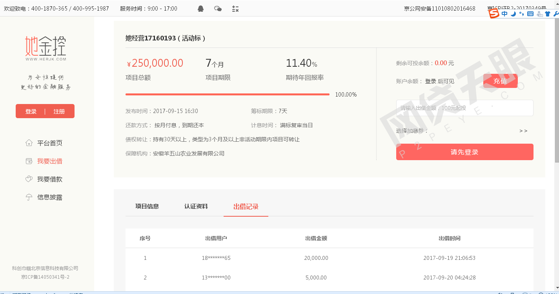559x294 pixels.
Task: Open the WeChat icon in top bar
Action: pyautogui.click(x=218, y=9)
